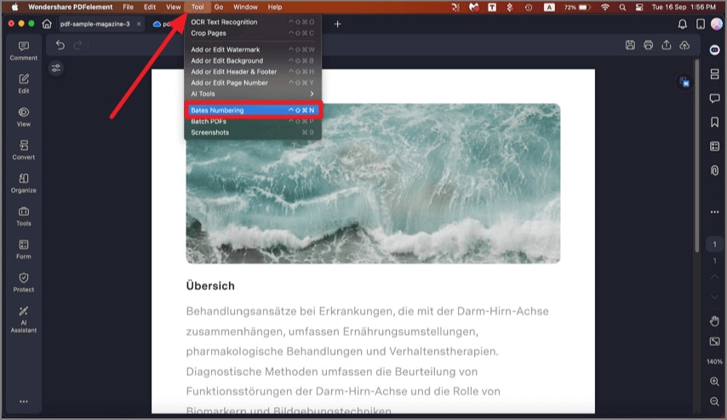Open AI chat icon in right panel

pyautogui.click(x=714, y=50)
